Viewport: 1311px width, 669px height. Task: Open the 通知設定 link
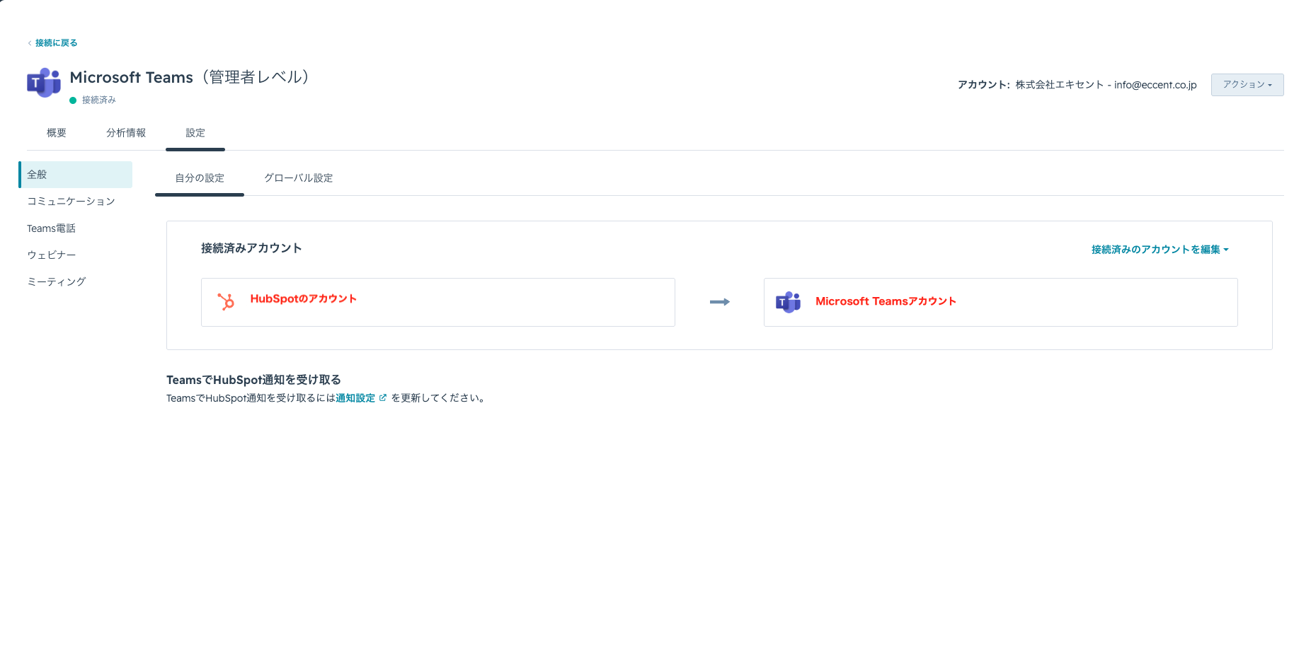[x=355, y=398]
